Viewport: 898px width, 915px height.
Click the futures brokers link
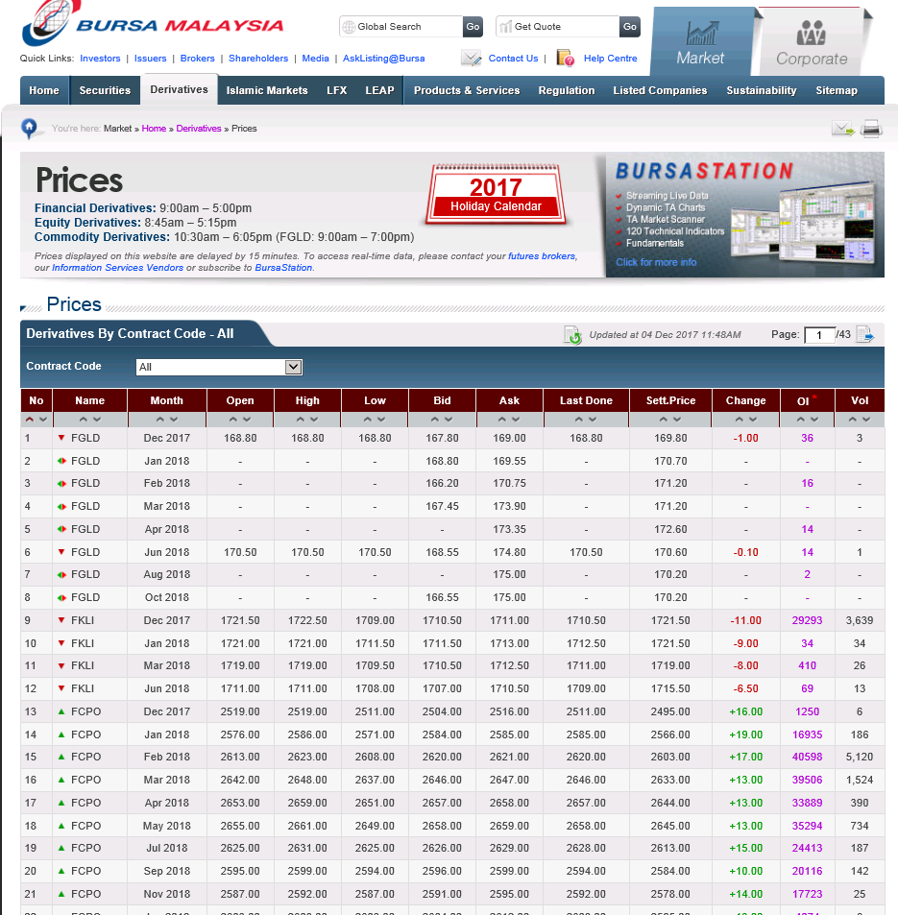(542, 256)
